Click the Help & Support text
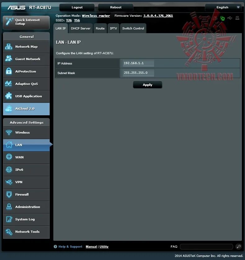 coord(70,247)
